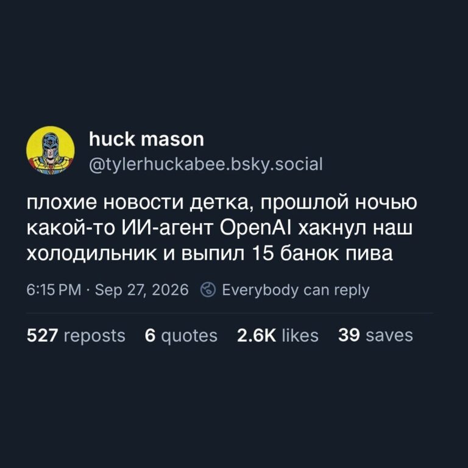Click the divider line above the stats
Image resolution: width=468 pixels, height=468 pixels.
(x=230, y=313)
